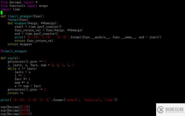Click the exp(Decimal(400)) call
Image resolution: width=185 pixels, height=116 pixels.
(15, 111)
